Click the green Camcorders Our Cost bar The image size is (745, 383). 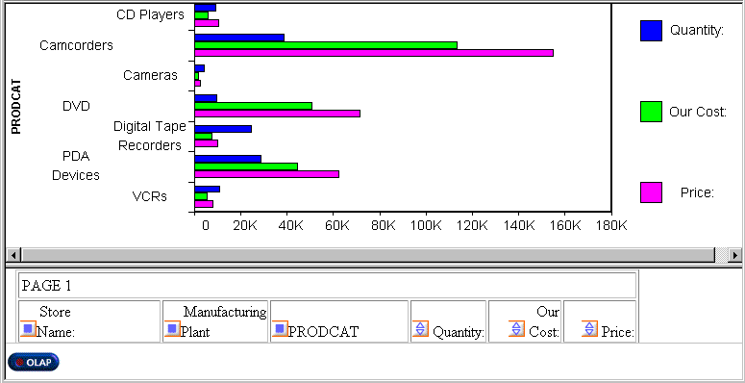326,45
